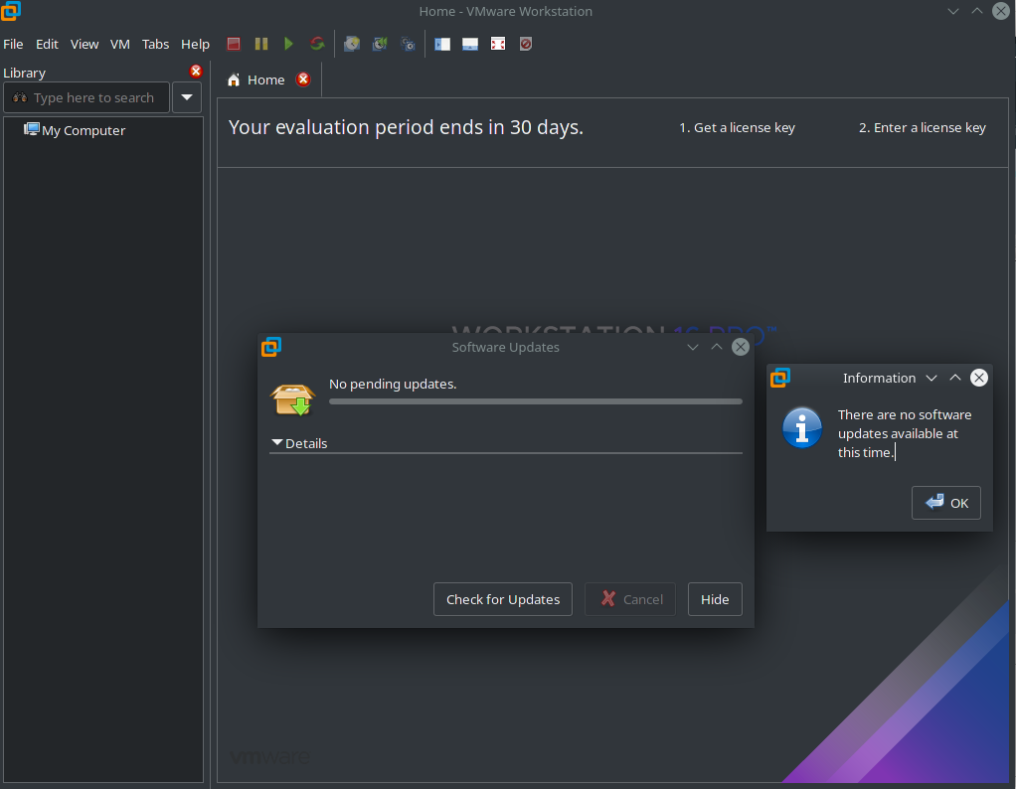Toggle full screen mode icon
1016x789 pixels.
coord(498,44)
